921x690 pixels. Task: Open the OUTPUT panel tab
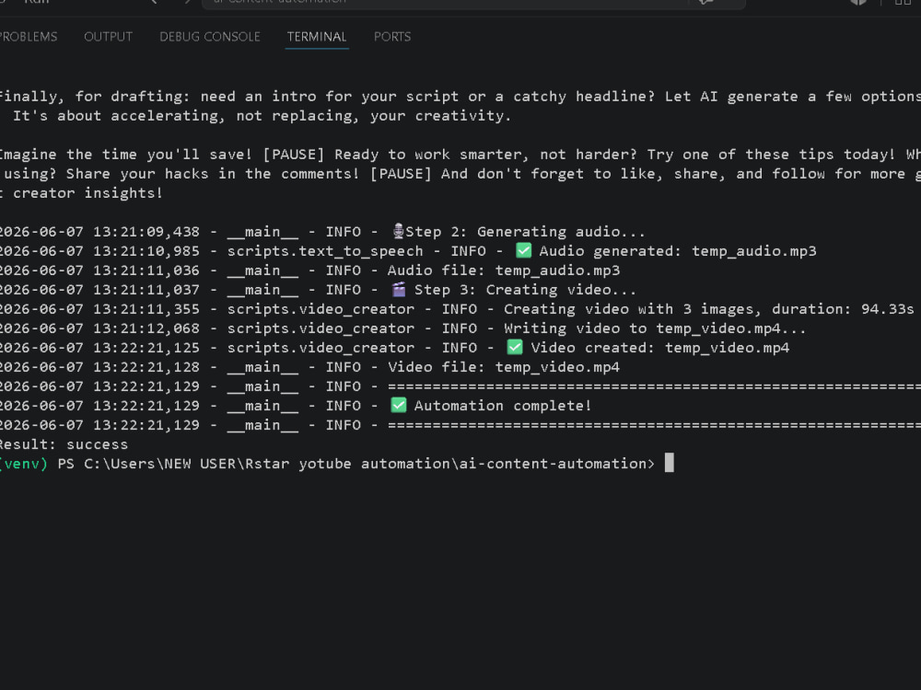[108, 37]
